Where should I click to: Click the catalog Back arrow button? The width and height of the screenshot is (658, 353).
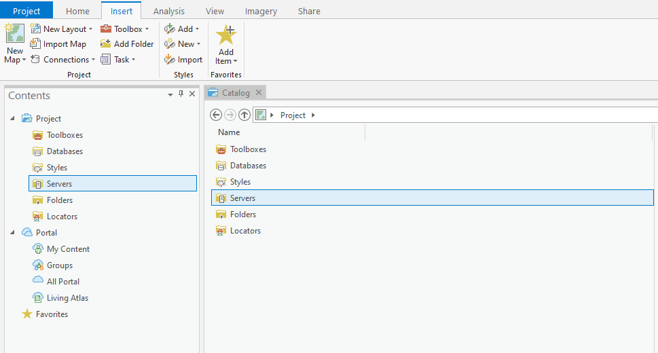click(216, 115)
